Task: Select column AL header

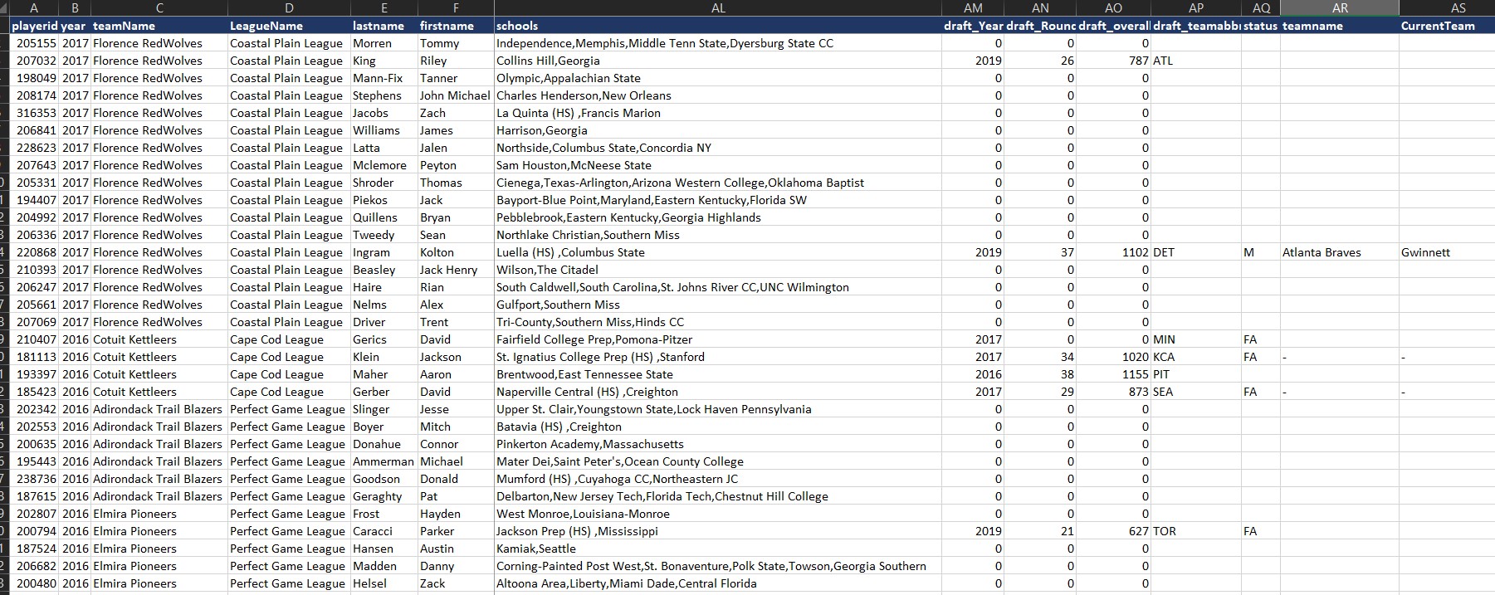Action: pyautogui.click(x=717, y=7)
